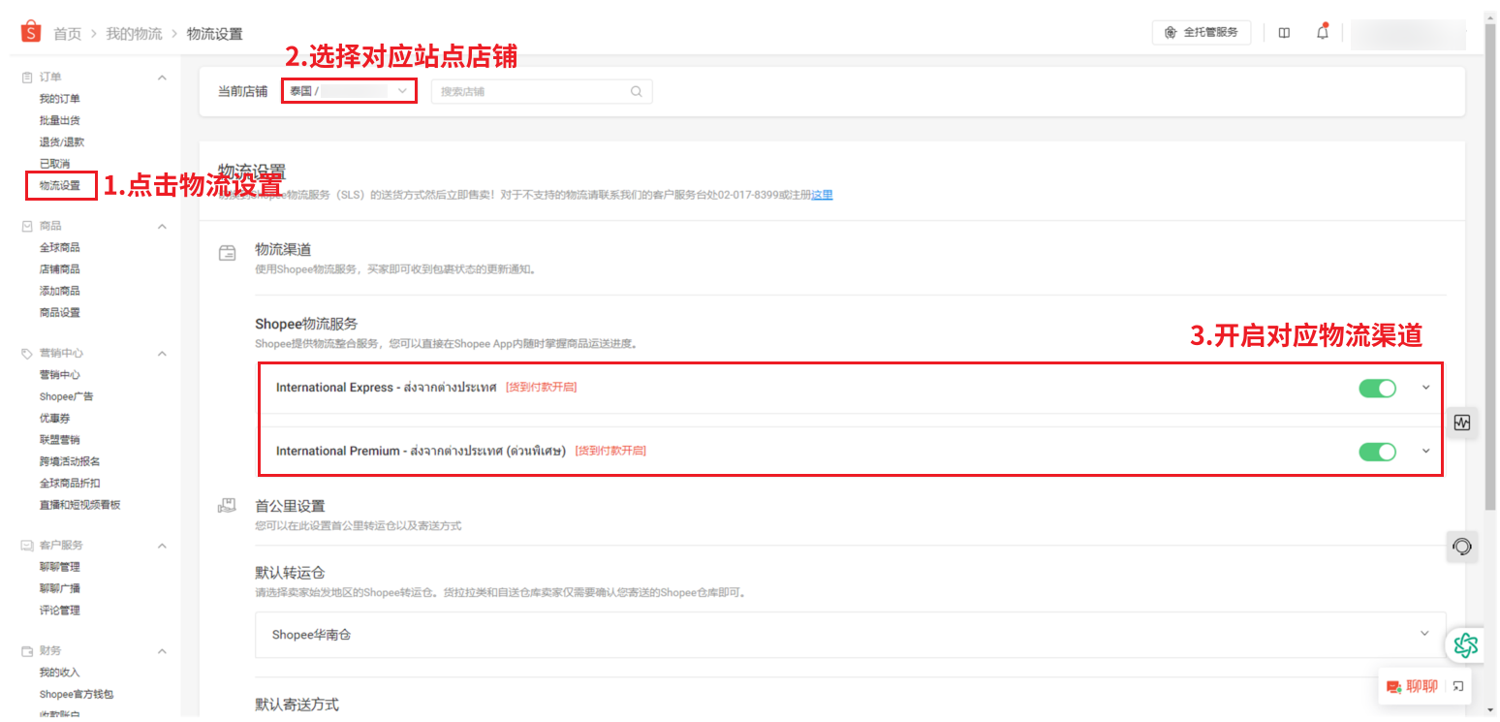This screenshot has height=722, width=1500.
Task: Open 联盟营销 in sidebar
Action: point(60,440)
